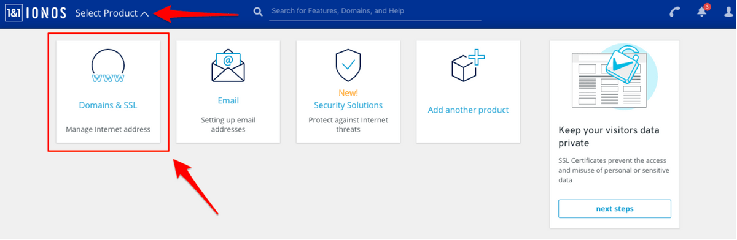This screenshot has width=737, height=240.
Task: Click the 1&1 IONOS logo
Action: pos(36,13)
